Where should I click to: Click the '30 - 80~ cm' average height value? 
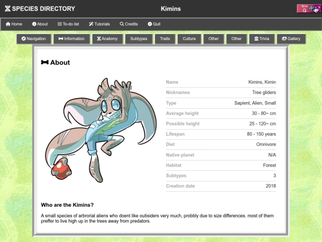tap(264, 114)
